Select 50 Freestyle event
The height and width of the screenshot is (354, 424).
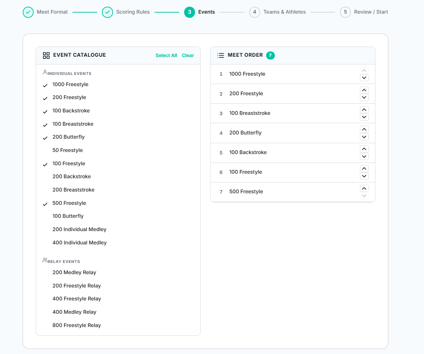[68, 150]
